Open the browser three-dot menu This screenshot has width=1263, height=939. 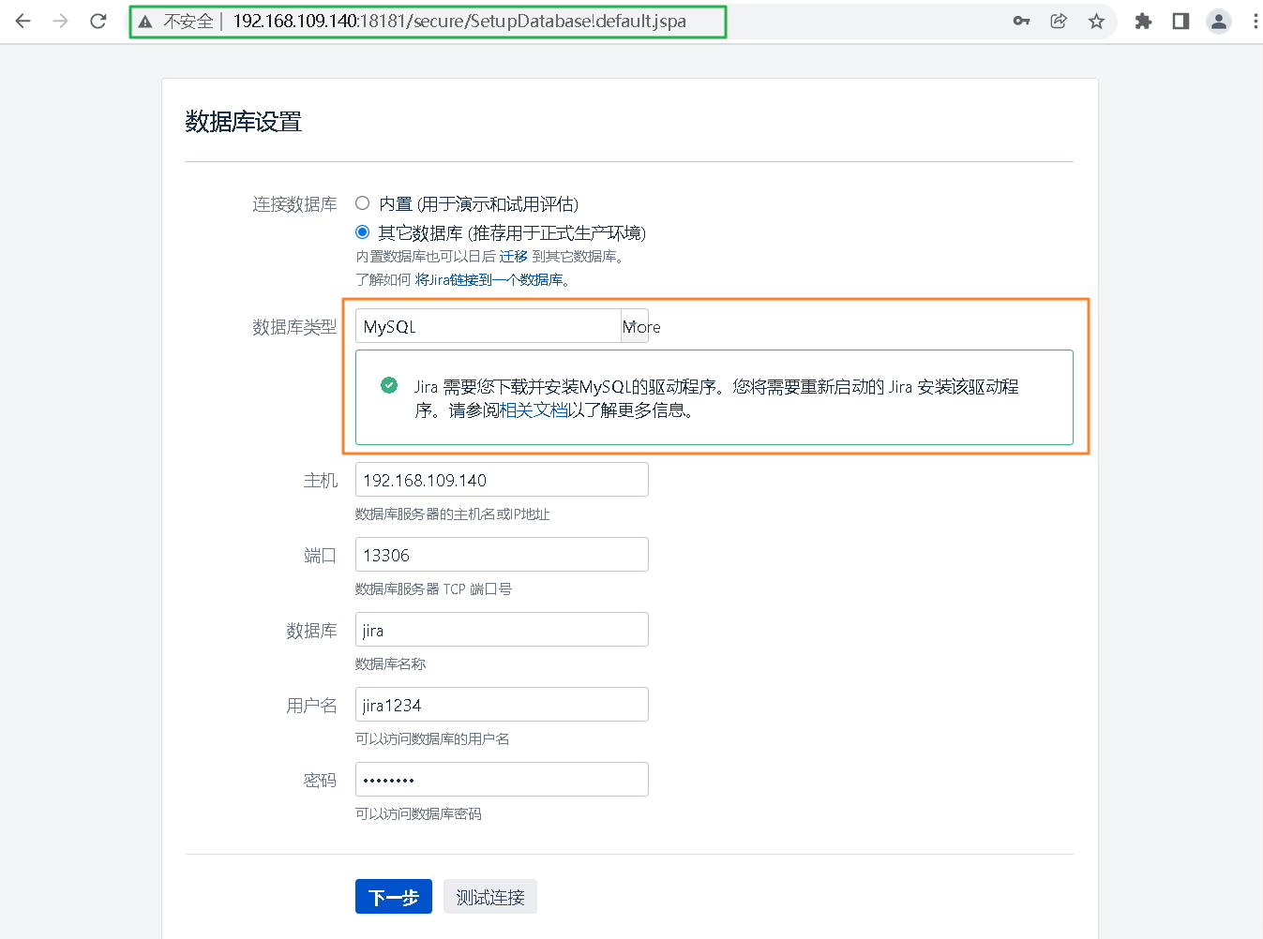click(1255, 21)
